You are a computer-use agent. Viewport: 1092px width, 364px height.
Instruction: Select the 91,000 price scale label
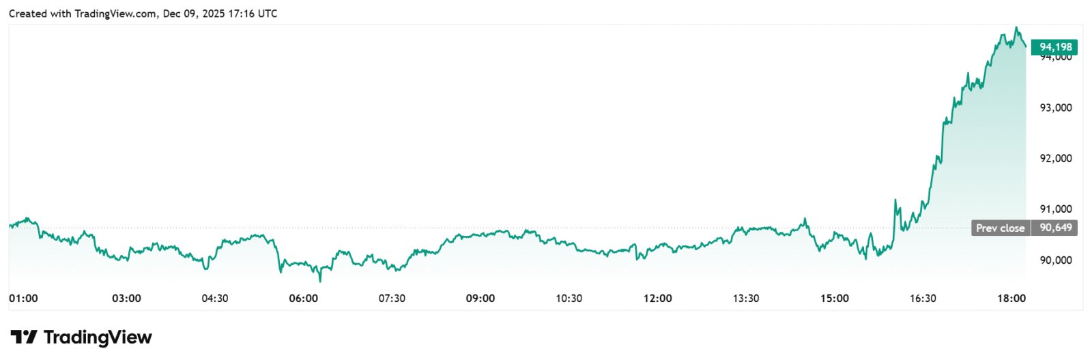[1055, 209]
